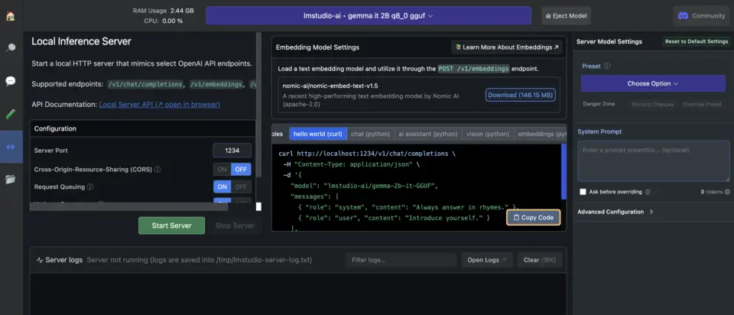Open the pencil Playground icon in sidebar
The height and width of the screenshot is (315, 734).
[x=10, y=114]
